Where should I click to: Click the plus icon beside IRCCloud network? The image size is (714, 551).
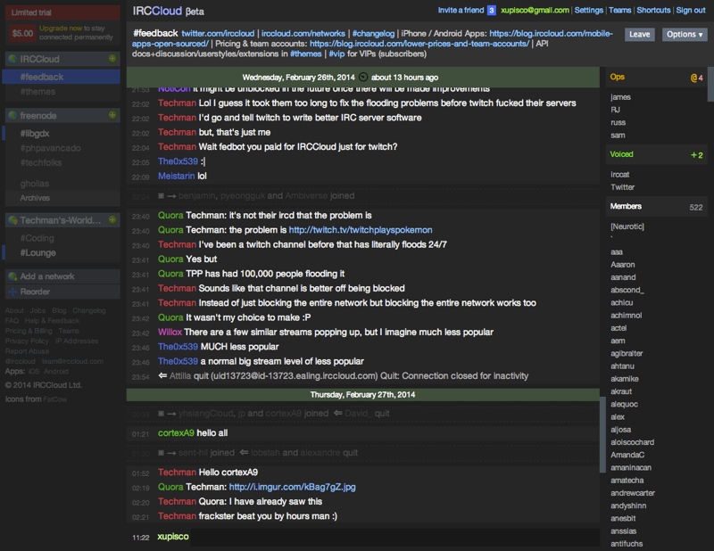(112, 59)
